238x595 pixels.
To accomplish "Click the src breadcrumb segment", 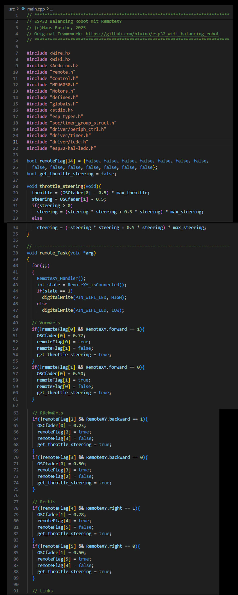I will [x=12, y=9].
